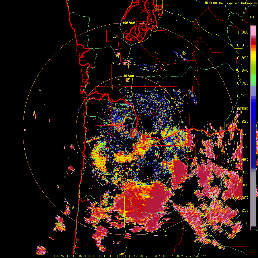258x258 pixels.
Task: Click the TH label at scale bottom
Action: [x=246, y=223]
